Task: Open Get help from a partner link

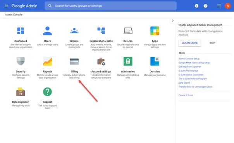Action: pyautogui.click(x=190, y=67)
